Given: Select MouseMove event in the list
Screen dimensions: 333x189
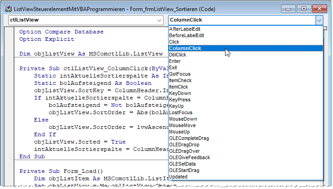Looking at the screenshot, I should tap(183, 125).
